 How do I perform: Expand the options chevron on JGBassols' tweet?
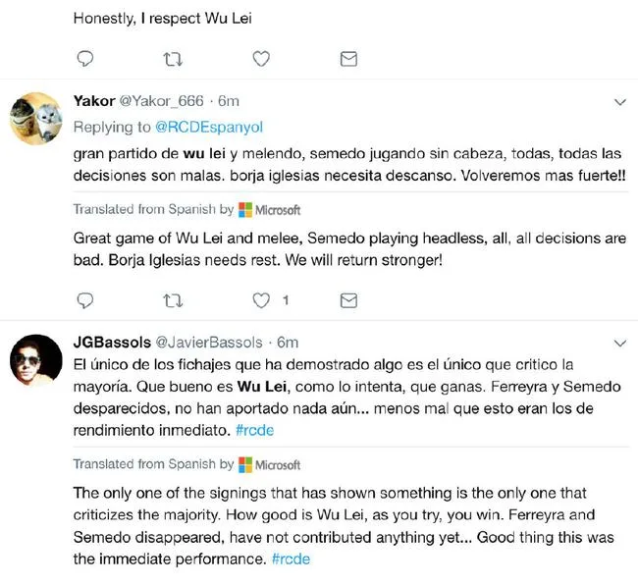[x=619, y=344]
